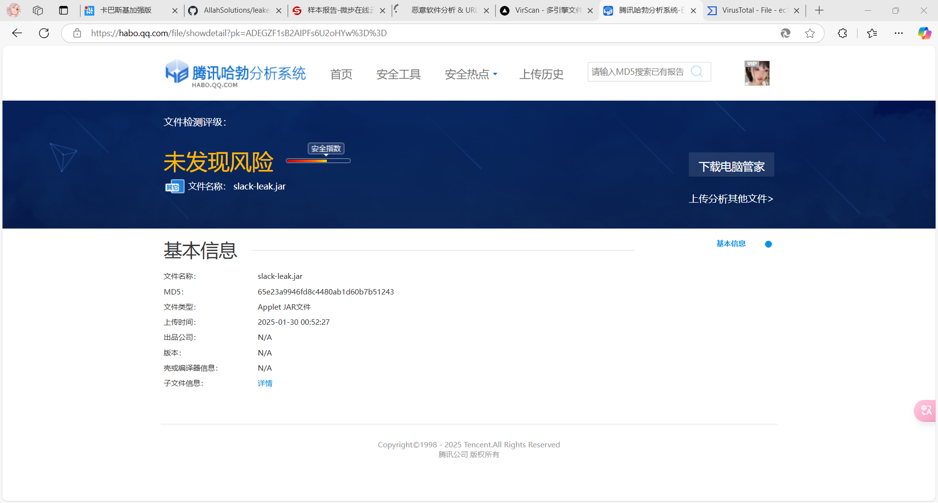Open the 详情 sub-file info link
The width and height of the screenshot is (938, 503).
[x=265, y=383]
